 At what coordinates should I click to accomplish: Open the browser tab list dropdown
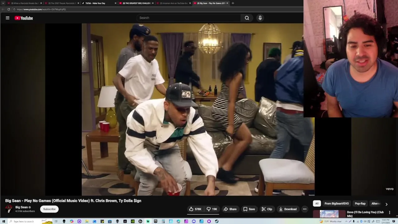pyautogui.click(x=3, y=3)
